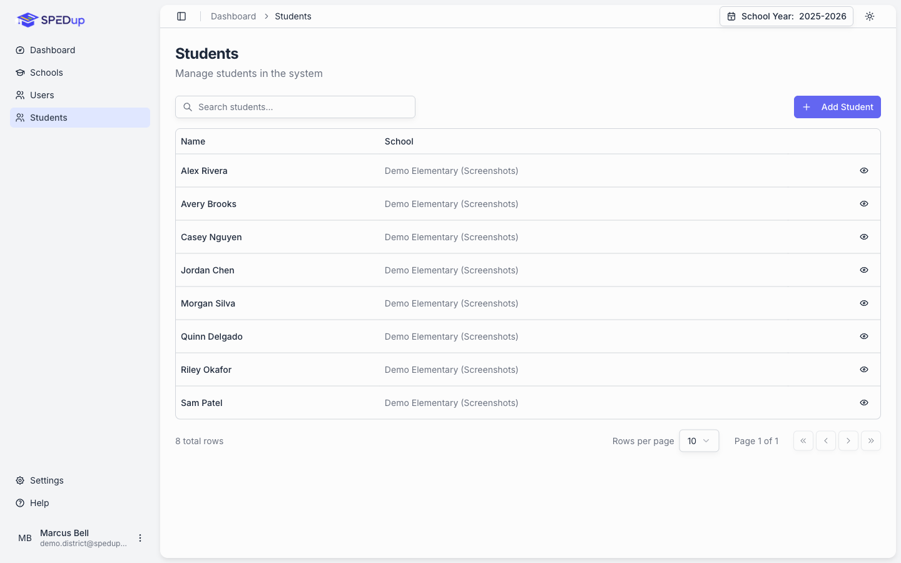Click the MB avatar
Image resolution: width=901 pixels, height=563 pixels.
click(x=25, y=538)
